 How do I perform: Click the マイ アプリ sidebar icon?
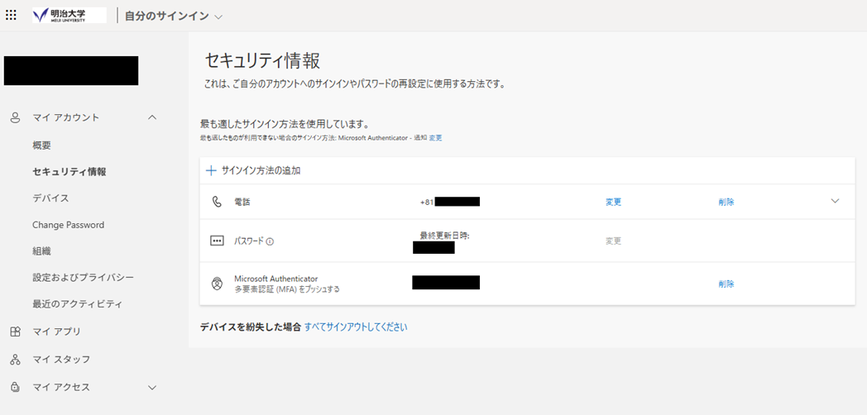tap(15, 332)
